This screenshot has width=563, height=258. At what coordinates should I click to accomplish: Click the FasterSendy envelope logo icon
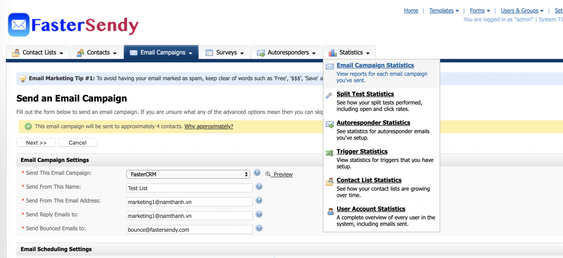coord(19,25)
